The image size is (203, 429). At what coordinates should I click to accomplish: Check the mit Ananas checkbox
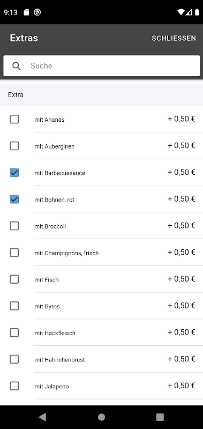click(x=14, y=119)
